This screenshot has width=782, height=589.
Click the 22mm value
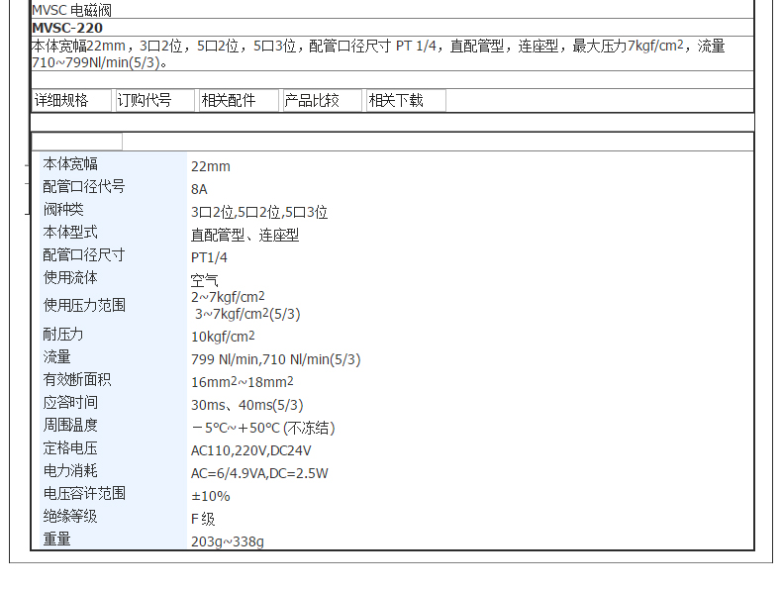pyautogui.click(x=211, y=166)
